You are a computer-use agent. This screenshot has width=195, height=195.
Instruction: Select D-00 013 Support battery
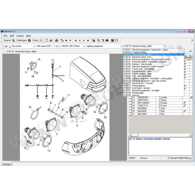pyautogui.click(x=153, y=52)
